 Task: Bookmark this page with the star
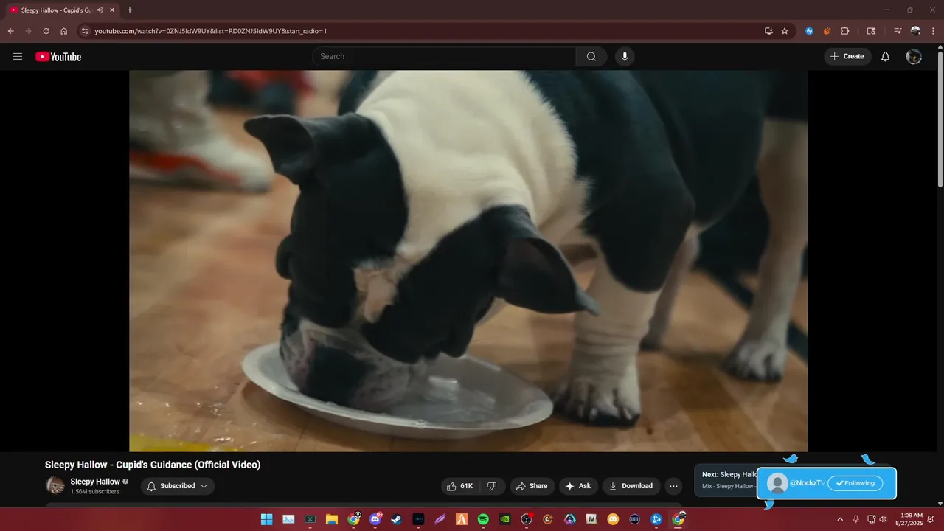coord(785,31)
